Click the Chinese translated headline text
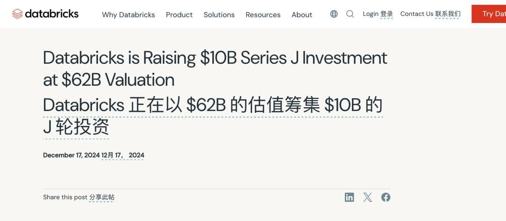506x221 pixels. [213, 105]
